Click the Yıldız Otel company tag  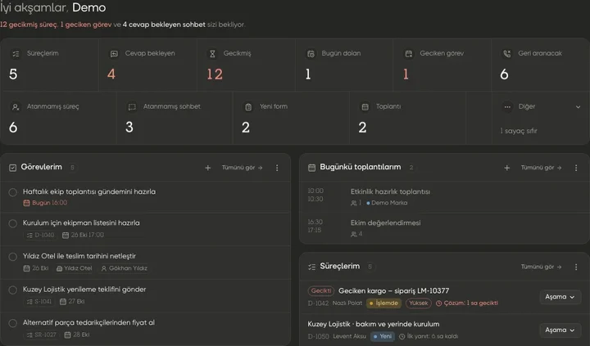click(74, 268)
